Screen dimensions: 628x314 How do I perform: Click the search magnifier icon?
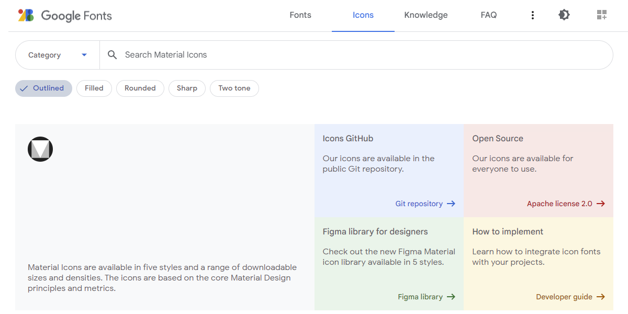[x=112, y=55]
